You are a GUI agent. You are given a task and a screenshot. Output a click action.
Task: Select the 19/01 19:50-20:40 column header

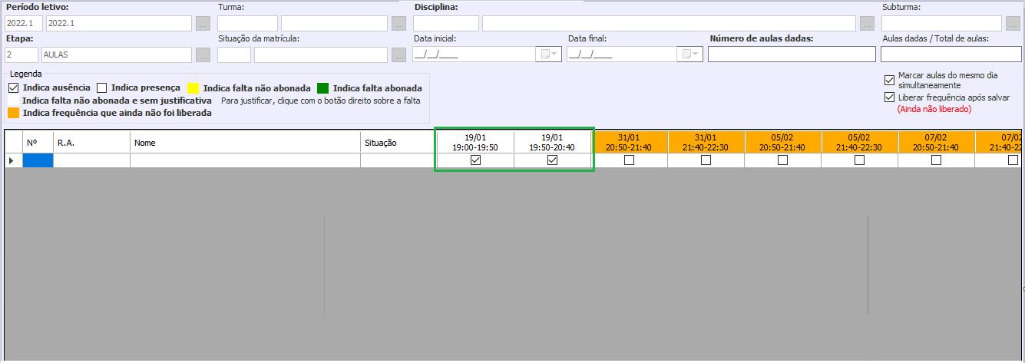point(552,142)
